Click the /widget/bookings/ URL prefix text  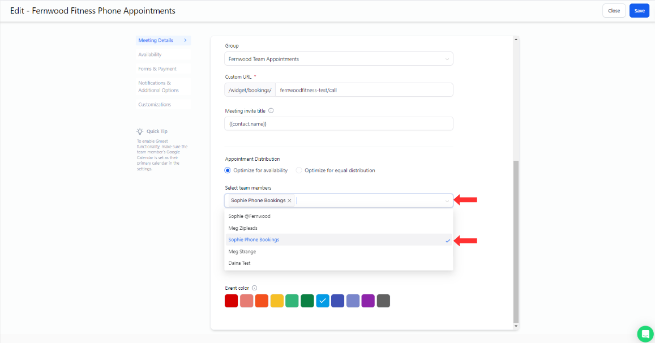(250, 90)
